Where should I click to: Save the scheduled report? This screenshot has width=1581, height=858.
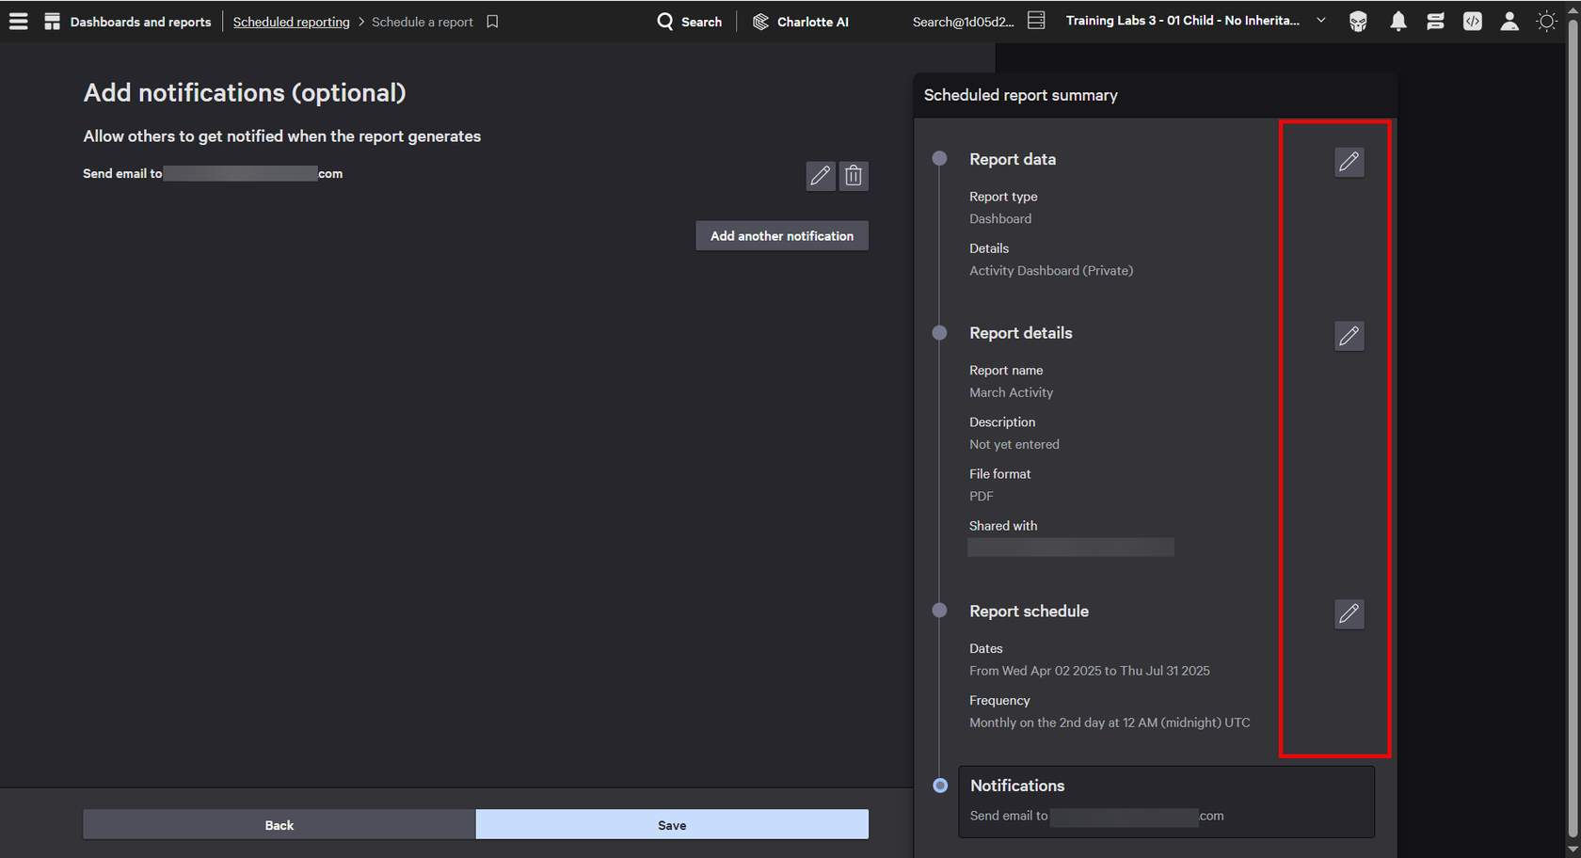(x=672, y=825)
